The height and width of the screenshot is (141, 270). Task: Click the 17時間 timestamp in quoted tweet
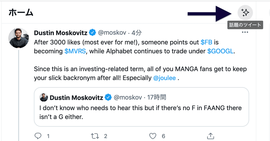(x=157, y=97)
